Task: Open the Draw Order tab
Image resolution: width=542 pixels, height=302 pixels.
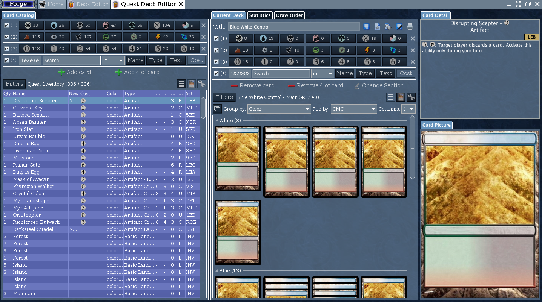Action: [289, 15]
